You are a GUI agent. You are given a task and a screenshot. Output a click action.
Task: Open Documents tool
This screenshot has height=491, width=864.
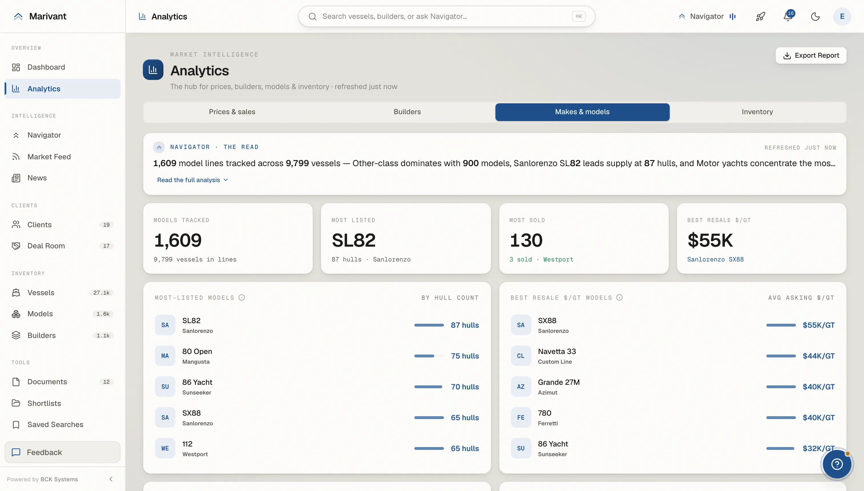63,381
